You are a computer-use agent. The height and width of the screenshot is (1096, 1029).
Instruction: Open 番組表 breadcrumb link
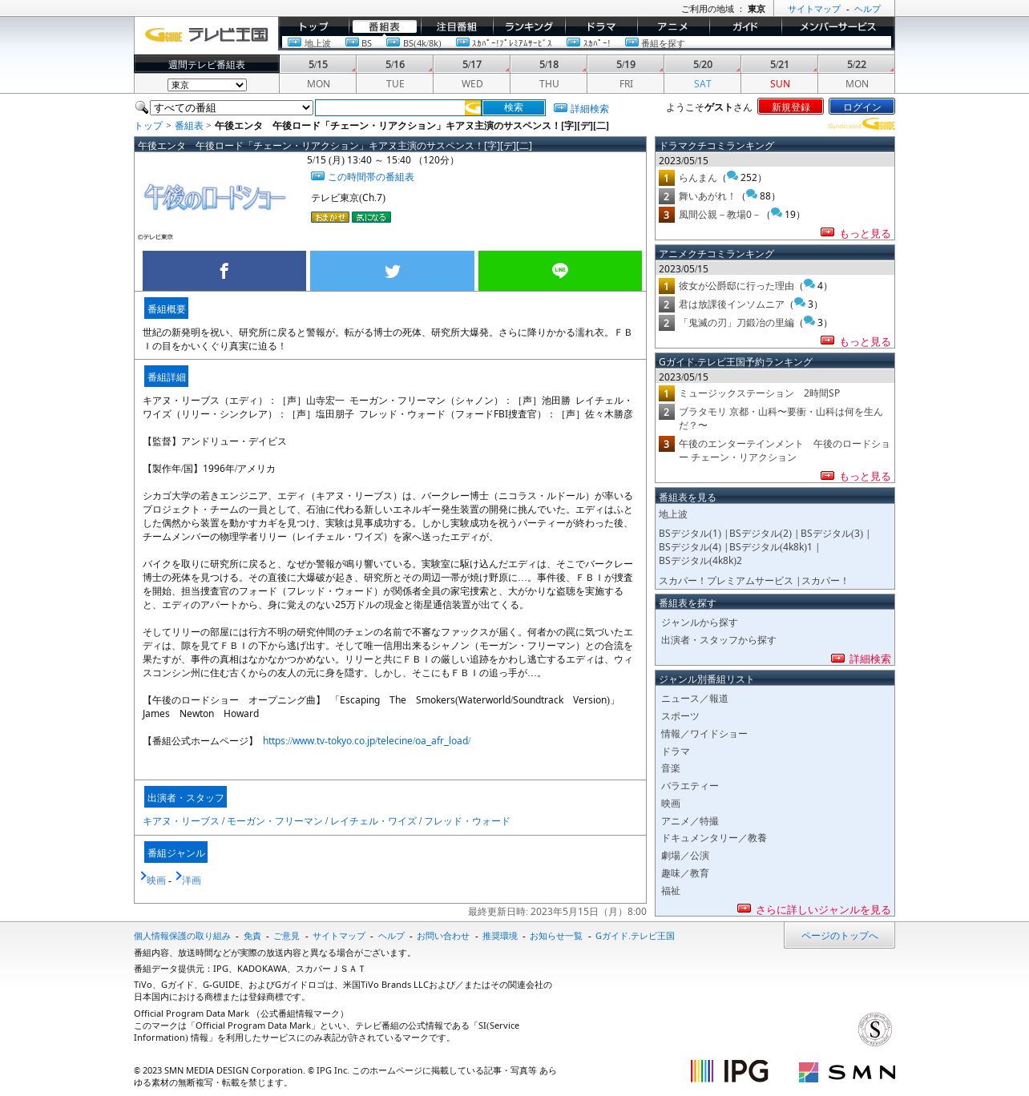(x=189, y=126)
